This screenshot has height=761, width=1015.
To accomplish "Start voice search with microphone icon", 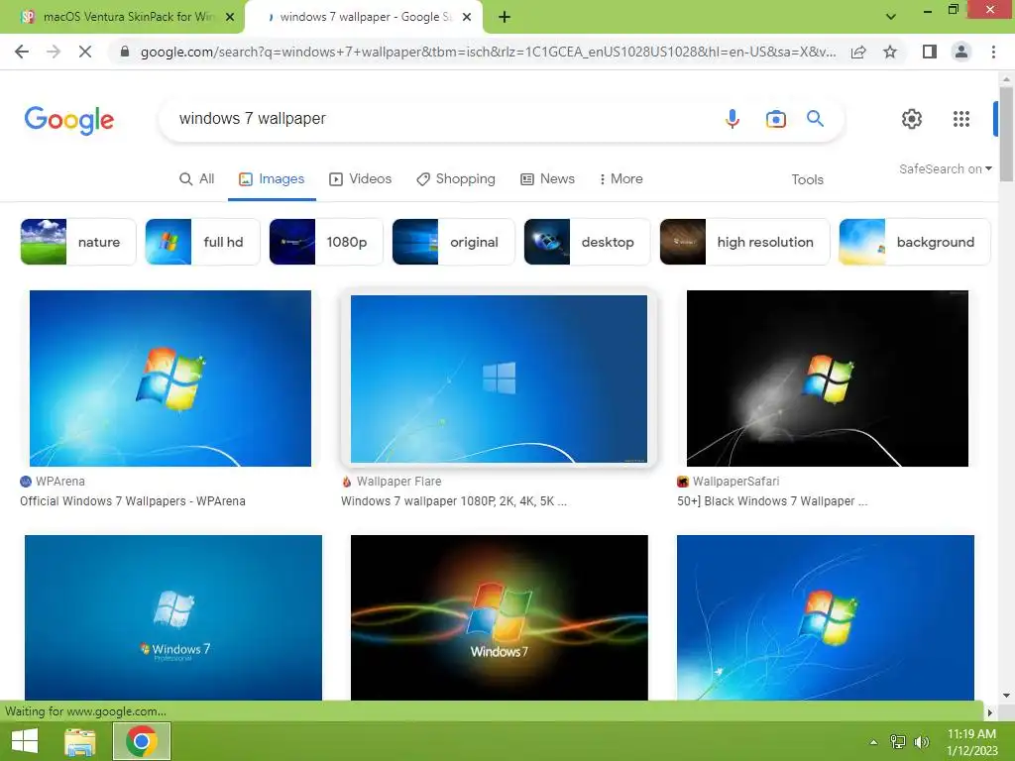I will point(733,119).
